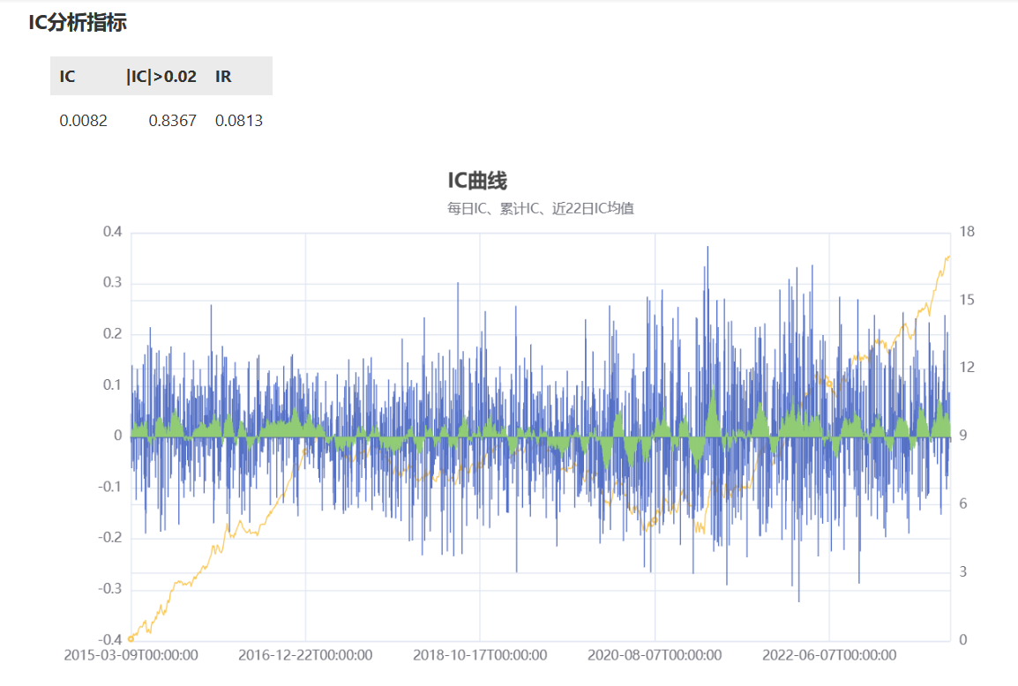
Task: Select the chart subtitle 每日IC、累计IC、近22日IC均值
Action: (x=540, y=209)
